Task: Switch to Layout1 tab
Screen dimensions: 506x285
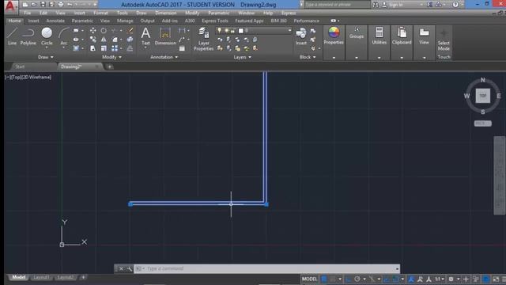Action: [x=41, y=277]
